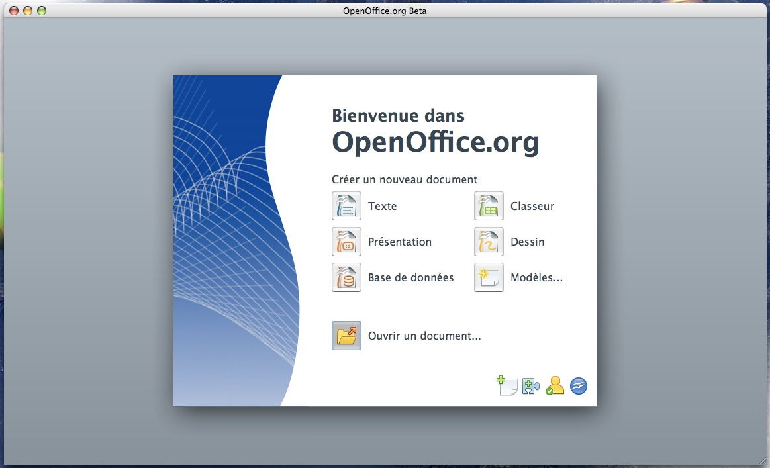Open the Modèles... label
The height and width of the screenshot is (468, 770).
pos(537,277)
